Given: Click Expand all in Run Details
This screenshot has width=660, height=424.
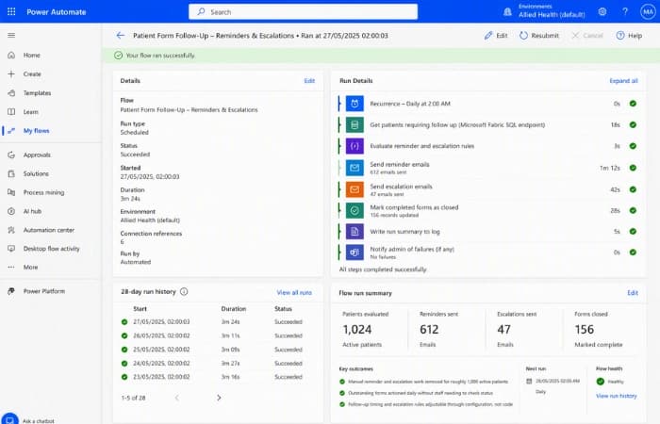Looking at the screenshot, I should tap(623, 81).
